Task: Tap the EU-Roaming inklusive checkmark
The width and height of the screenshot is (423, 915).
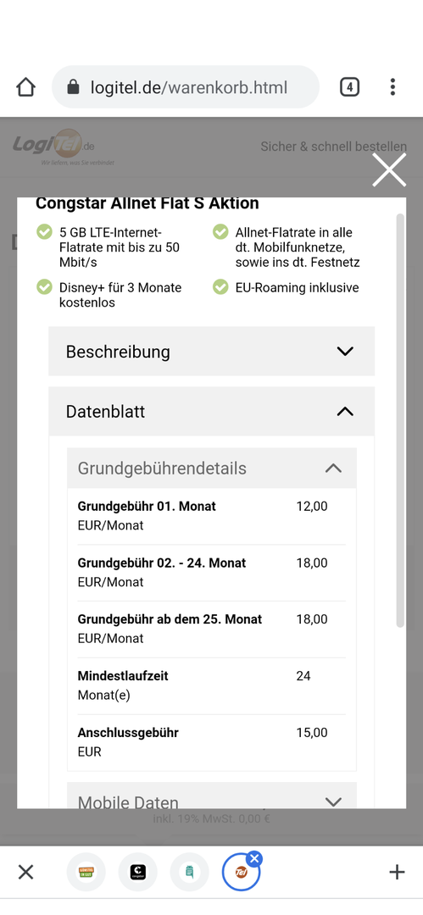Action: click(220, 287)
